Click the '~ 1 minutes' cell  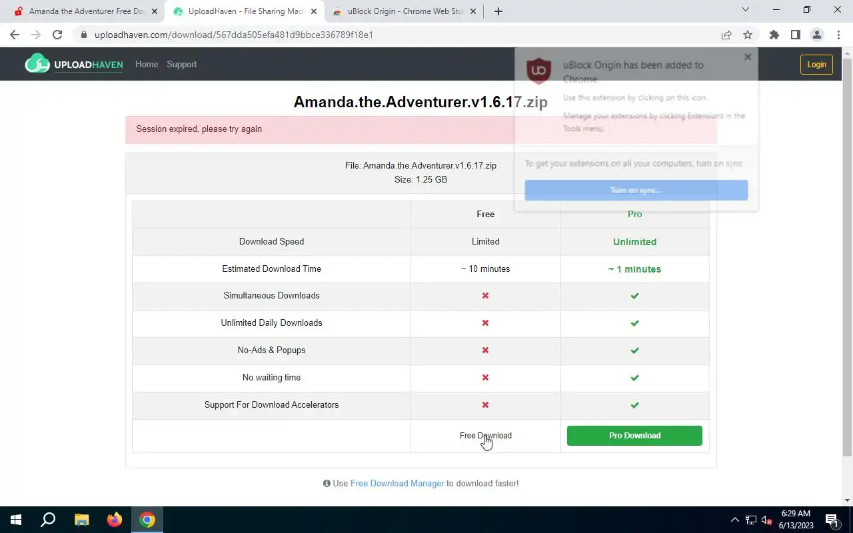click(x=634, y=268)
